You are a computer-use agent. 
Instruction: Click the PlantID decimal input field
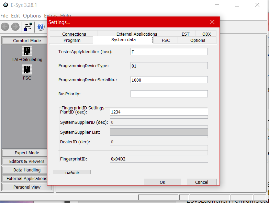pyautogui.click(x=159, y=112)
